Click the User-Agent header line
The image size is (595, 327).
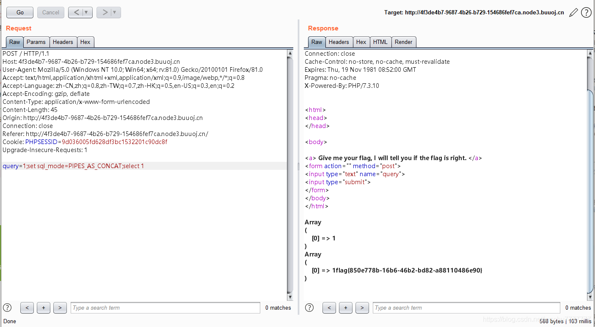pyautogui.click(x=132, y=70)
